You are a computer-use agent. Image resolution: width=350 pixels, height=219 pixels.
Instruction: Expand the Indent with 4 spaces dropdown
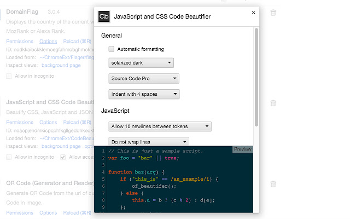click(144, 94)
